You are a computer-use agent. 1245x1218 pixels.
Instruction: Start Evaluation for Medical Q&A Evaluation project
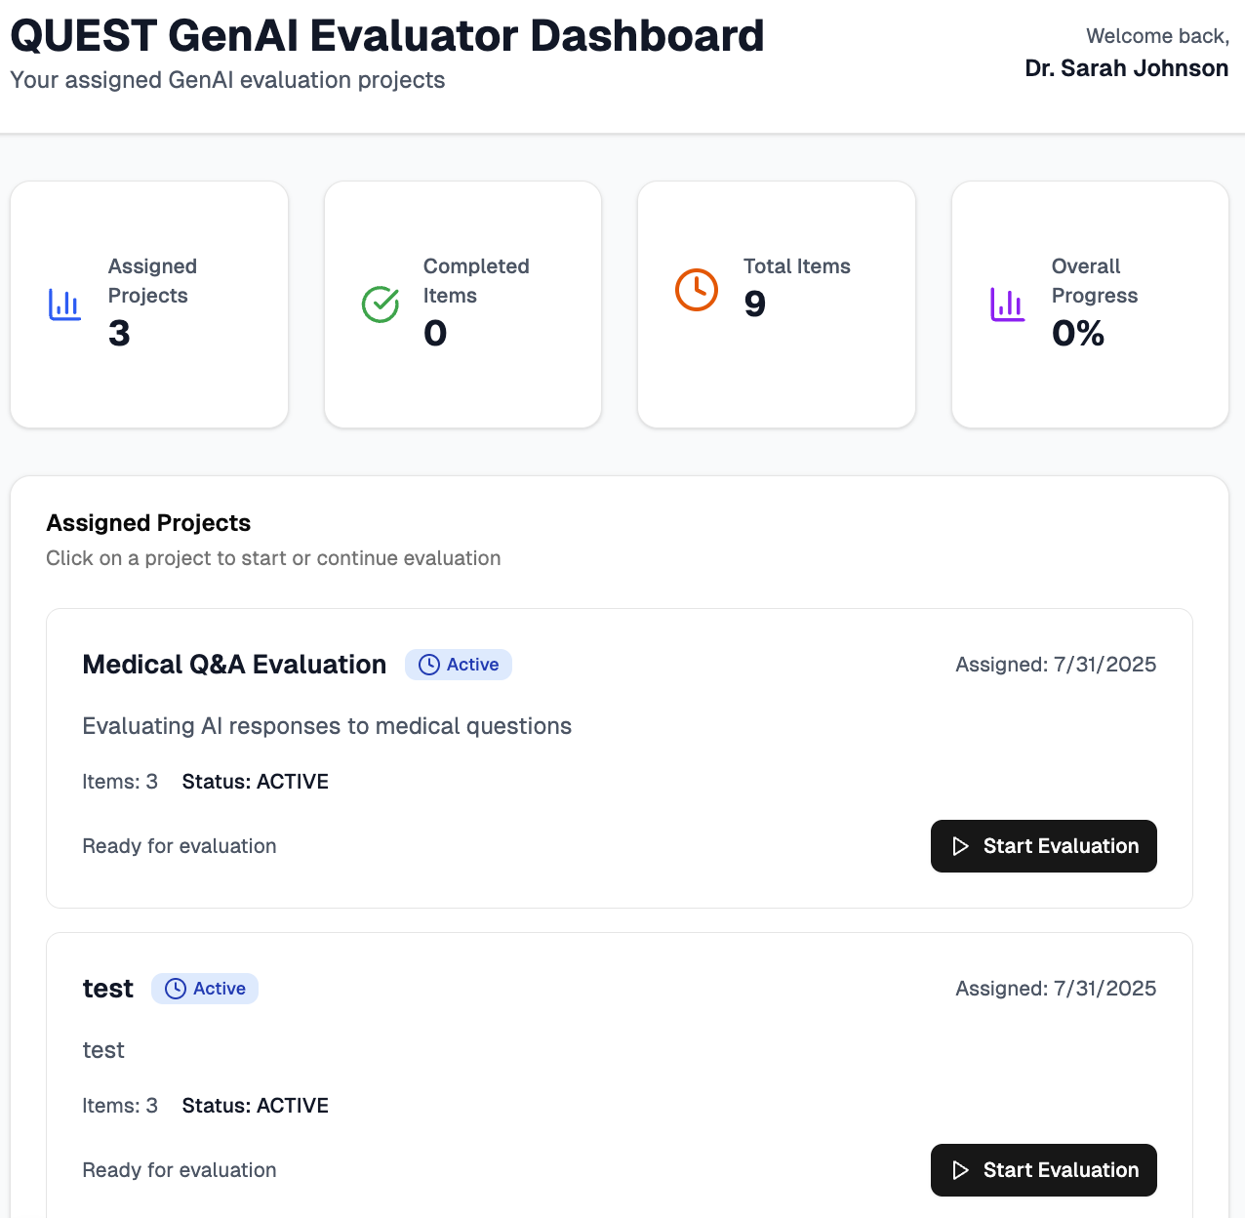[x=1043, y=846]
